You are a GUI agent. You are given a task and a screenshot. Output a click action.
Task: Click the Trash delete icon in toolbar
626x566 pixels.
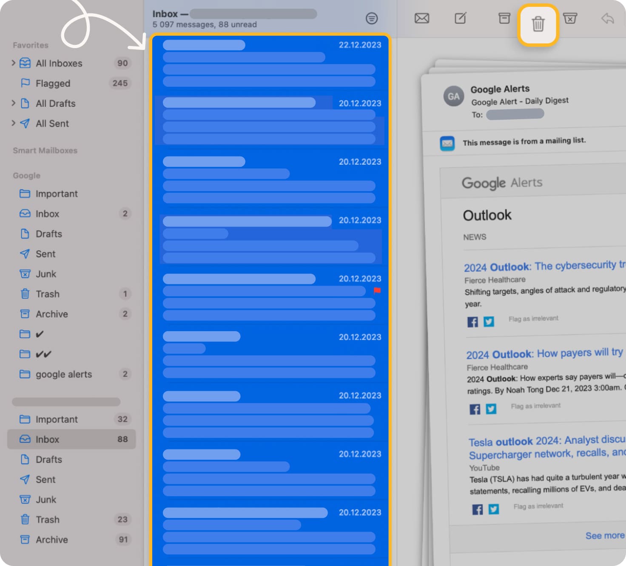[538, 24]
